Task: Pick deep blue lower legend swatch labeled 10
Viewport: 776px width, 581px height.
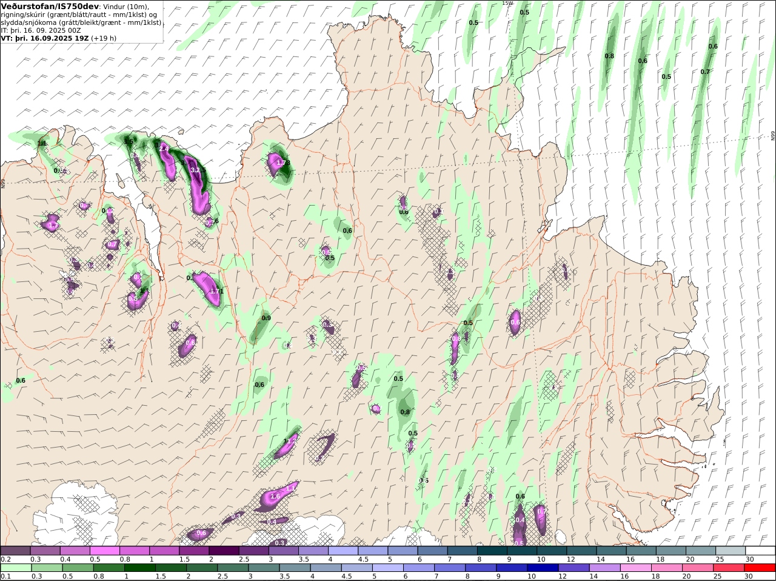Action: click(541, 568)
